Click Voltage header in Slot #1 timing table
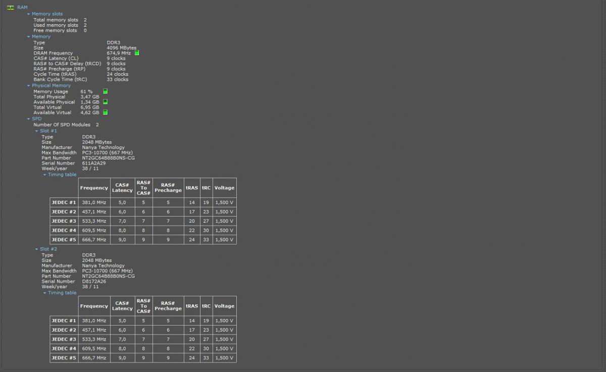Screen dimensions: 606x372 pos(224,188)
